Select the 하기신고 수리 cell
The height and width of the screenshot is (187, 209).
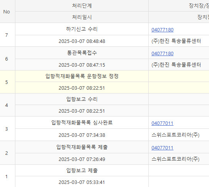pyautogui.click(x=82, y=29)
